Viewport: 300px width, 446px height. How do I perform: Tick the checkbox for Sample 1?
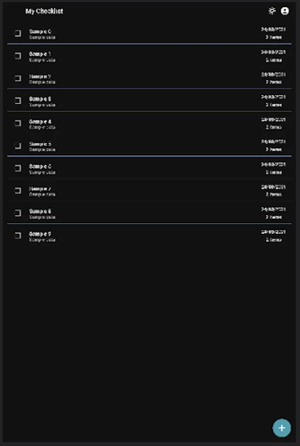click(x=18, y=56)
